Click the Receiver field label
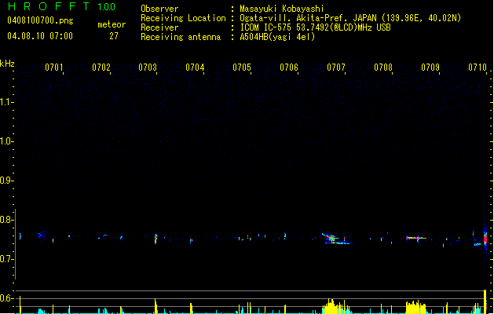 point(159,27)
